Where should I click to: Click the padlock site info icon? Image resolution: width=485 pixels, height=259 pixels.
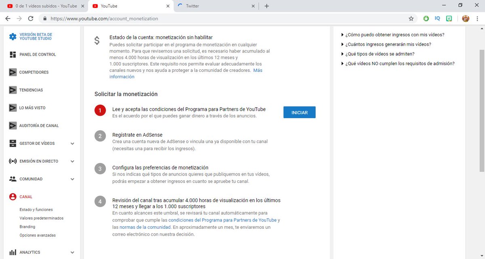pos(44,19)
